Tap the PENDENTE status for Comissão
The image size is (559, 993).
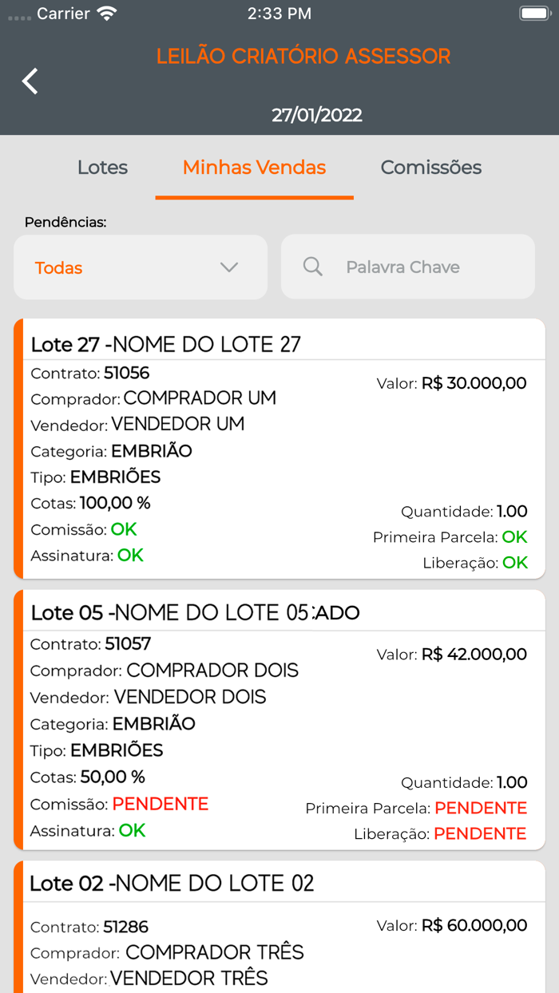160,804
